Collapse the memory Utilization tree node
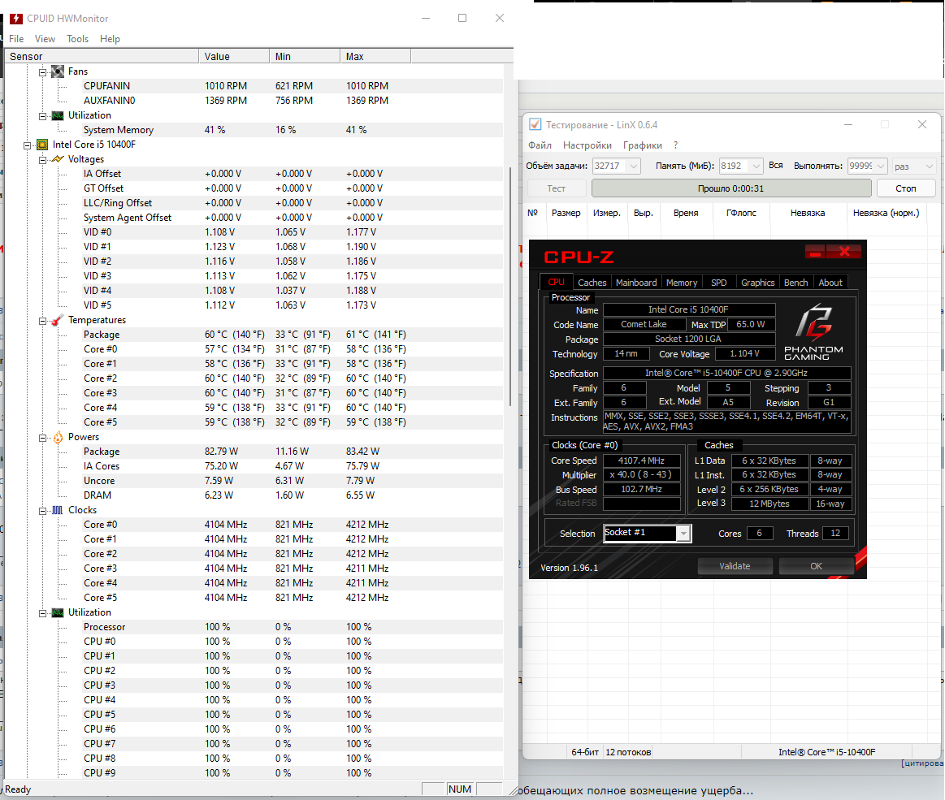Viewport: 945px width, 800px height. [43, 115]
